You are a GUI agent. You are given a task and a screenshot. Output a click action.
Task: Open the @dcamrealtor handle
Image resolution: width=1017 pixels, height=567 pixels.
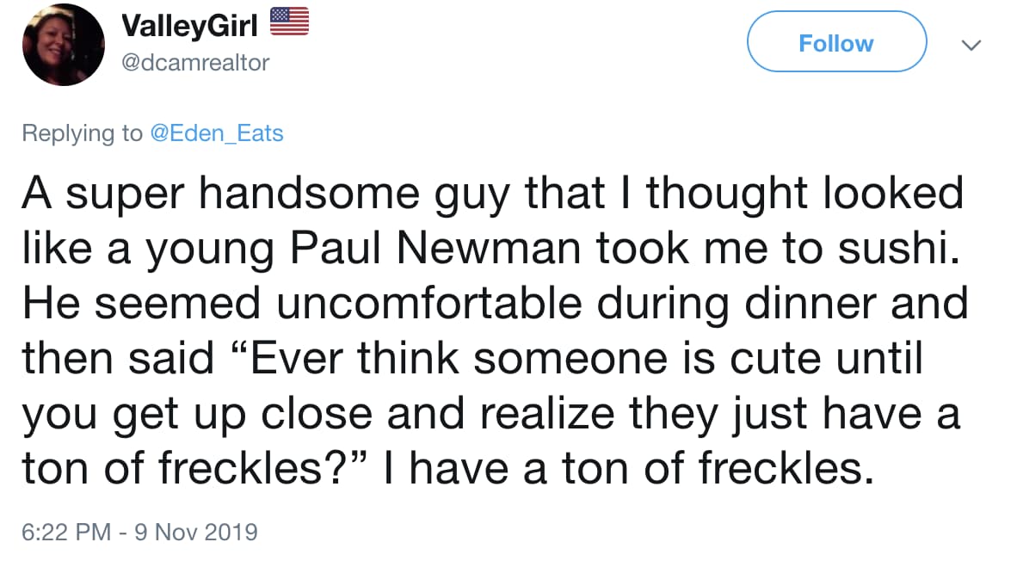coord(196,63)
